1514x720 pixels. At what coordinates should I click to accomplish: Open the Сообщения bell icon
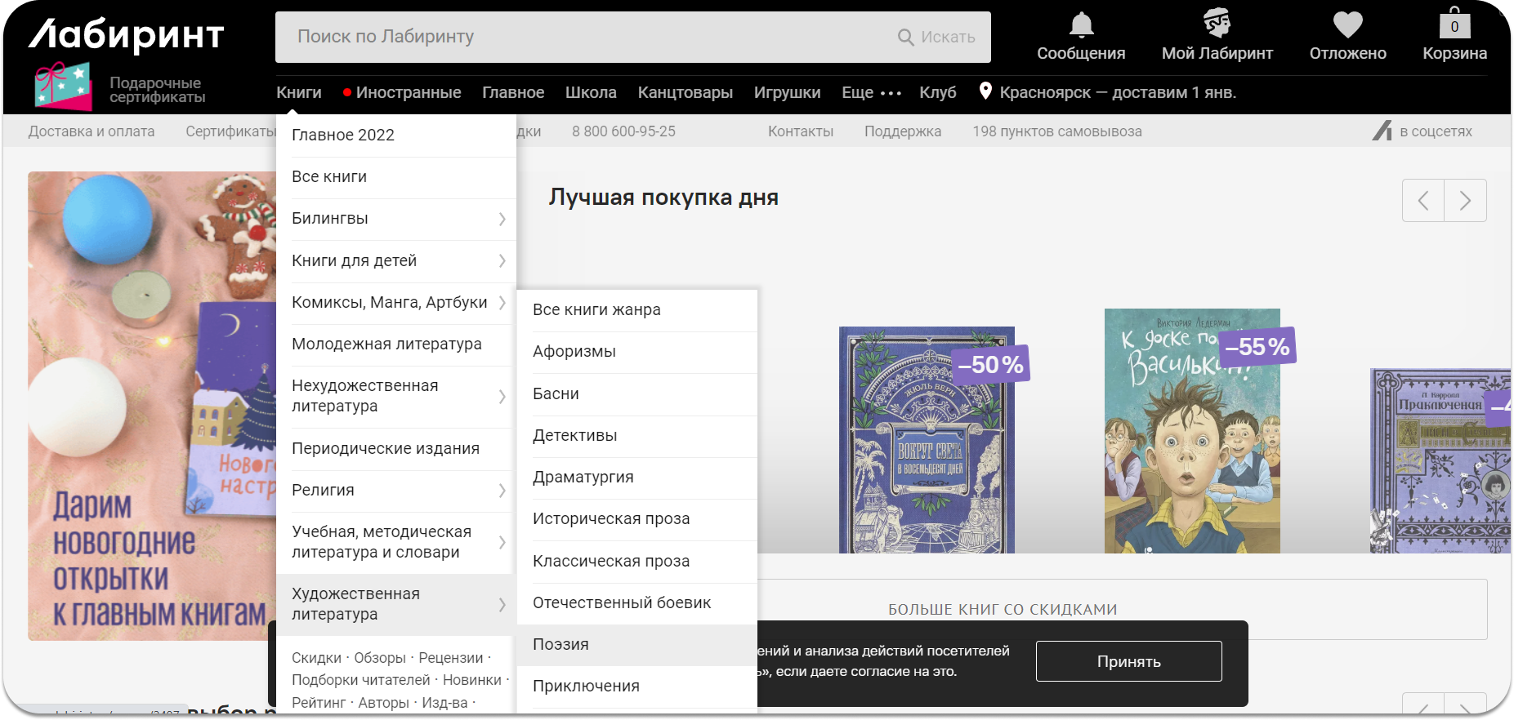coord(1081,26)
